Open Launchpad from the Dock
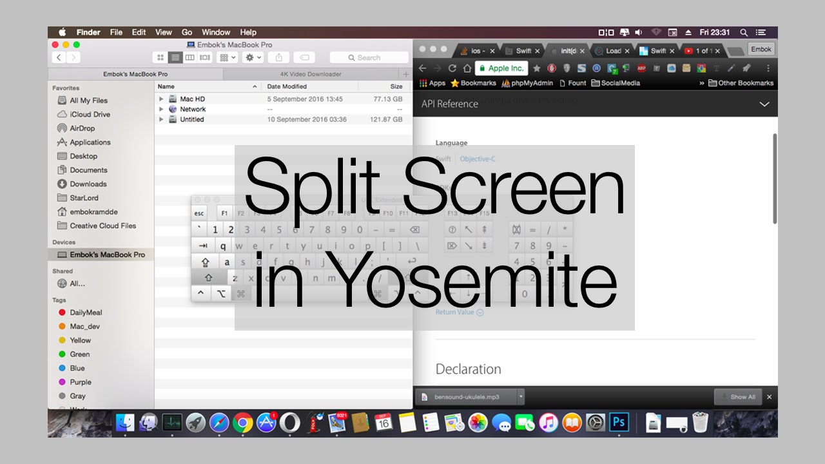Screen dimensions: 825x464 [196, 423]
